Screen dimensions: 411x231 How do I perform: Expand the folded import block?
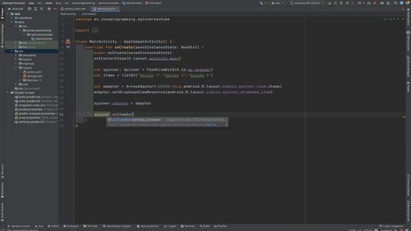click(95, 30)
